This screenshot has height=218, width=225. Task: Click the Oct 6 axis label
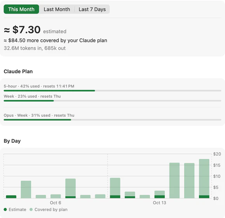pyautogui.click(x=56, y=202)
